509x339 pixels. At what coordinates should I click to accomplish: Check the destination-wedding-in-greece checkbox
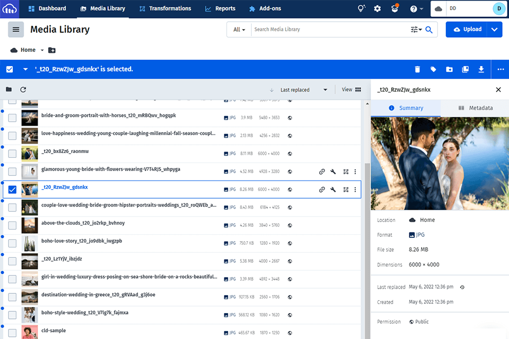[x=12, y=297]
